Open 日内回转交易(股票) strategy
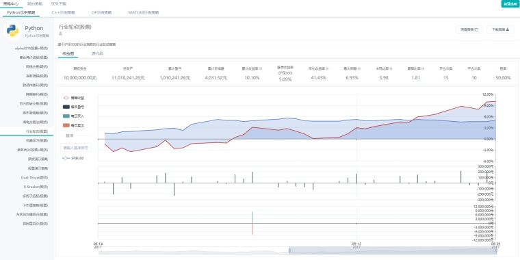This screenshot has width=520, height=260. click(34, 104)
